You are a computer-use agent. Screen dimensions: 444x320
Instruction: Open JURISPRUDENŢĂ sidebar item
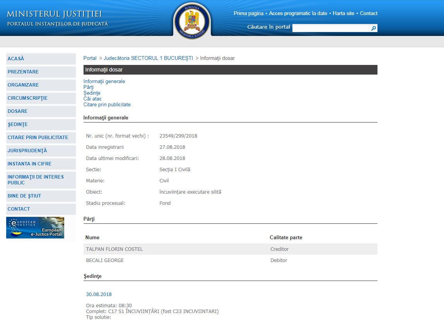tap(27, 151)
